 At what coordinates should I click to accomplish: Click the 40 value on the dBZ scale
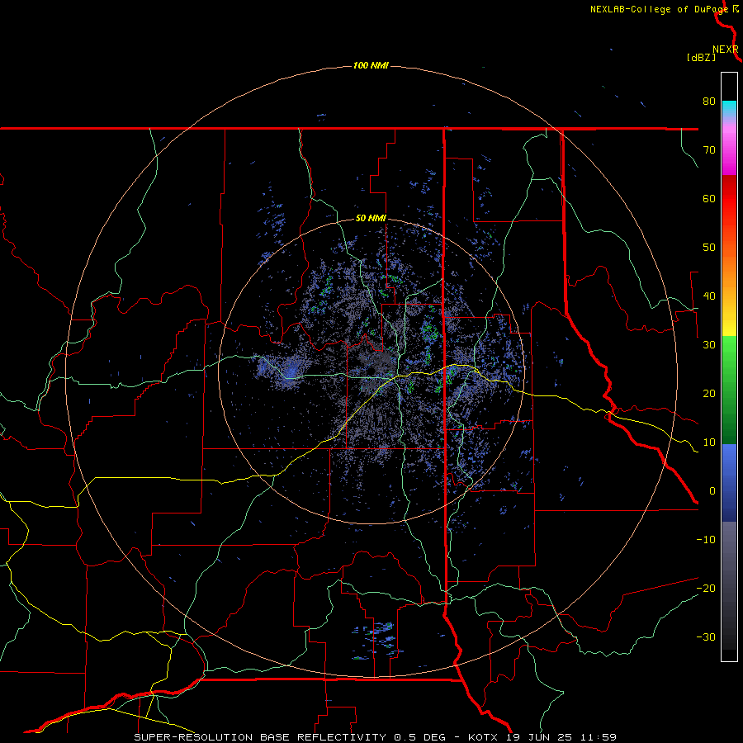(709, 296)
